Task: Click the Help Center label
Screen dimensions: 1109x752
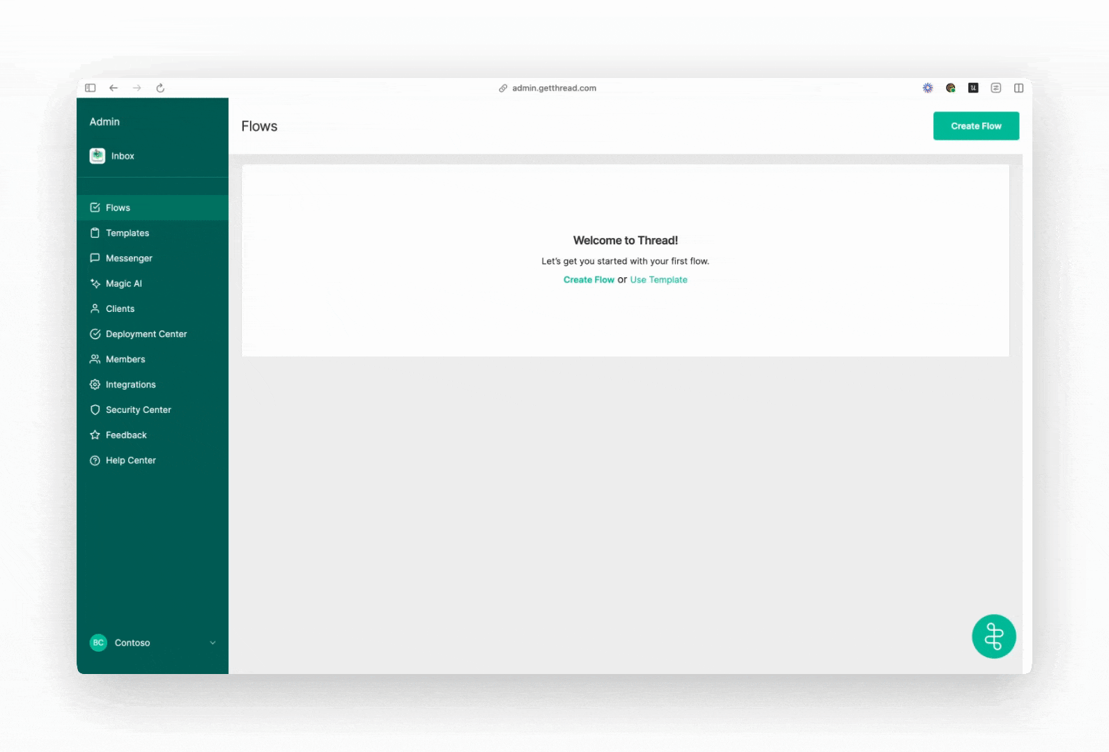Action: [131, 460]
